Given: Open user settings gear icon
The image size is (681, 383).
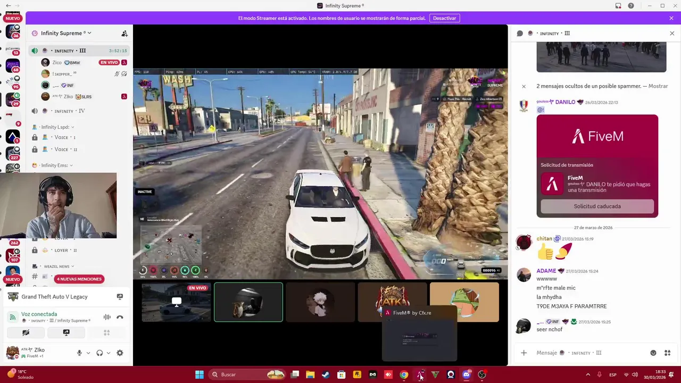Looking at the screenshot, I should pos(120,353).
